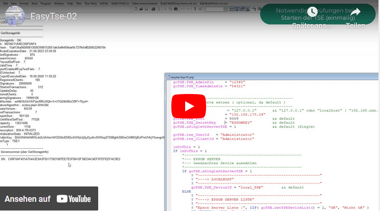Click the TSE_SecretKey "EPSONKEY" code line

coord(212,123)
